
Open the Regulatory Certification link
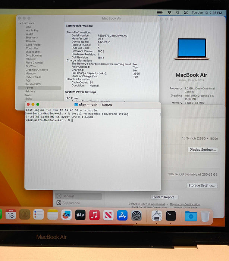click(185, 204)
